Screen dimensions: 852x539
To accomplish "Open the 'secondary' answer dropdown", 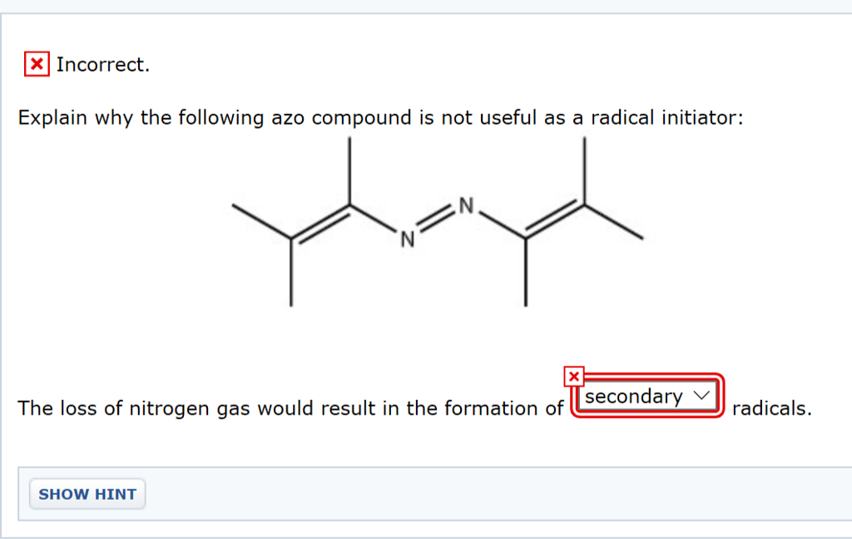I will pos(647,397).
